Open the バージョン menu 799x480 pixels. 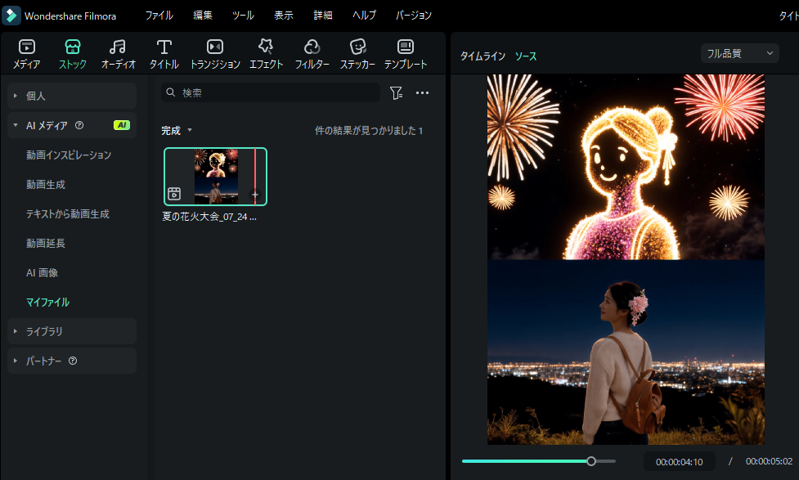[x=413, y=16]
